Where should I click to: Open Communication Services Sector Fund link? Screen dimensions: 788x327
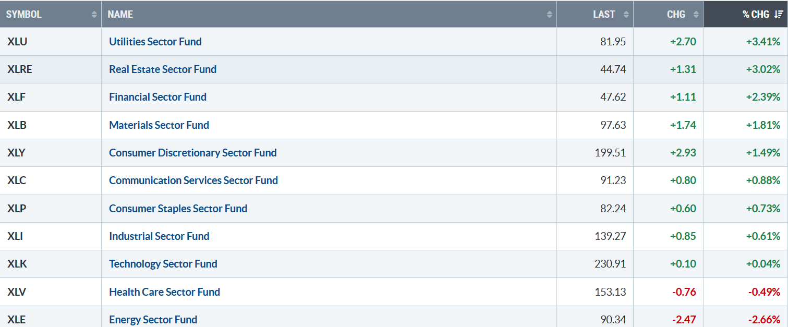click(193, 180)
